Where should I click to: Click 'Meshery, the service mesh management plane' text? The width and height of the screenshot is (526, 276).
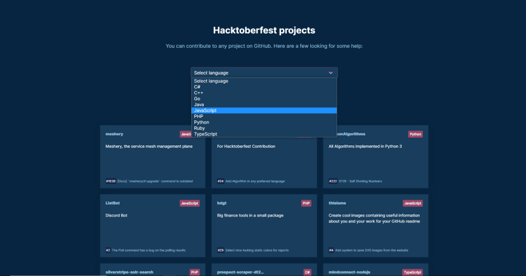[149, 146]
